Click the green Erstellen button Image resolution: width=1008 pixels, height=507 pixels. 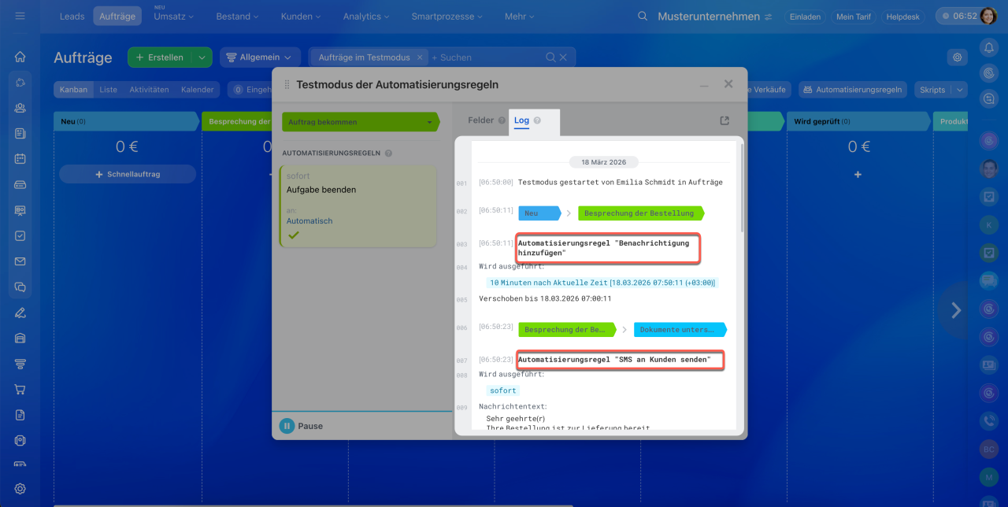pyautogui.click(x=161, y=57)
